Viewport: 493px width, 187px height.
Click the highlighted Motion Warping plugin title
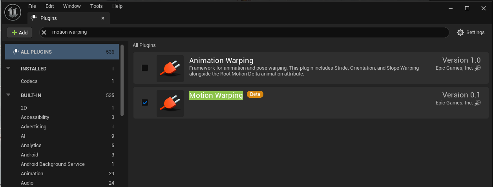tap(216, 95)
